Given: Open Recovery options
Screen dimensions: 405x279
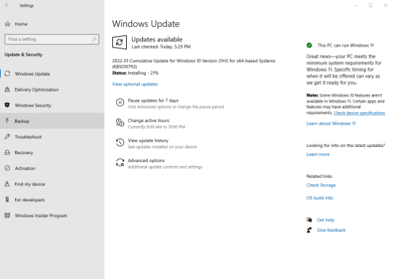Looking at the screenshot, I should [x=52, y=152].
